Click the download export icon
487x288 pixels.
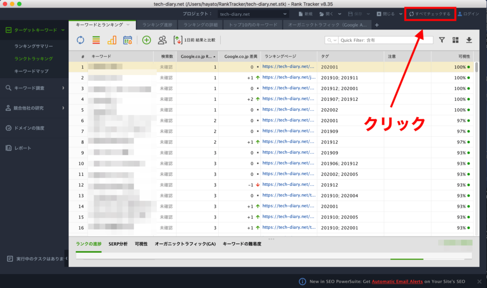pos(469,40)
